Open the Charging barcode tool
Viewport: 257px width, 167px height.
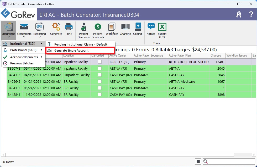[x=125, y=29]
